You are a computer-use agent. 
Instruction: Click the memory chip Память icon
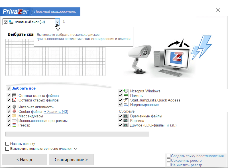(x=126, y=96)
